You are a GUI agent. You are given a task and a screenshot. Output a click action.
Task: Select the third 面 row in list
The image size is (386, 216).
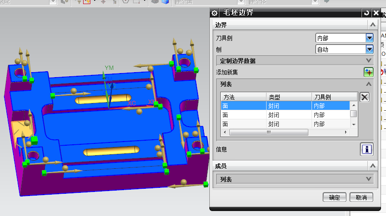tap(285, 124)
